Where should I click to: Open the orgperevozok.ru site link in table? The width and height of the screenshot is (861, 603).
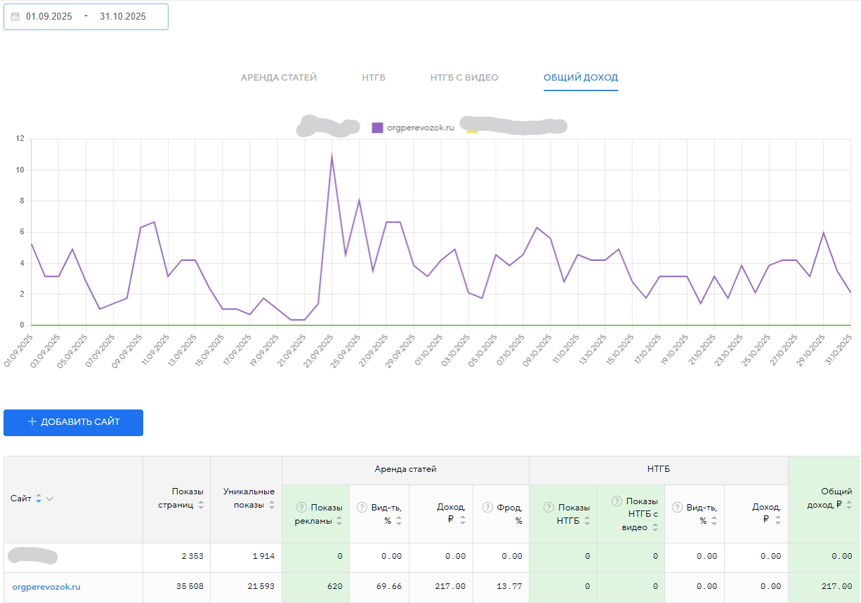46,587
